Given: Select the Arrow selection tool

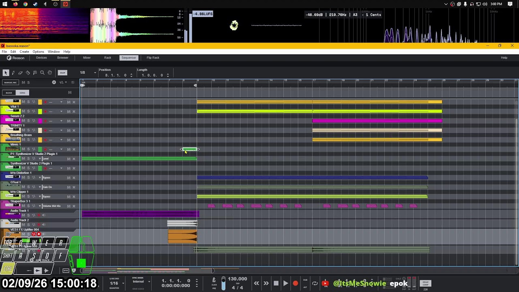Looking at the screenshot, I should (6, 73).
